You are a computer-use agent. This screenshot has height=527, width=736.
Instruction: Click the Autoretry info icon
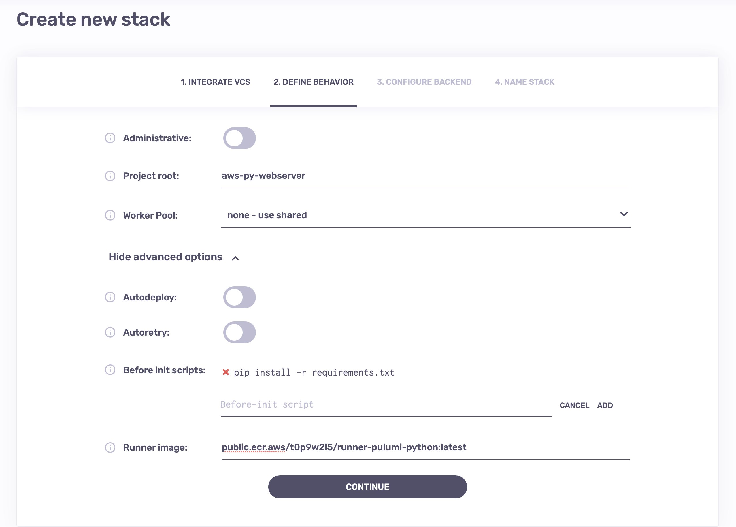[x=110, y=332]
